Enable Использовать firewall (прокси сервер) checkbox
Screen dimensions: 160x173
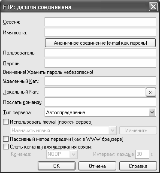click(6, 122)
